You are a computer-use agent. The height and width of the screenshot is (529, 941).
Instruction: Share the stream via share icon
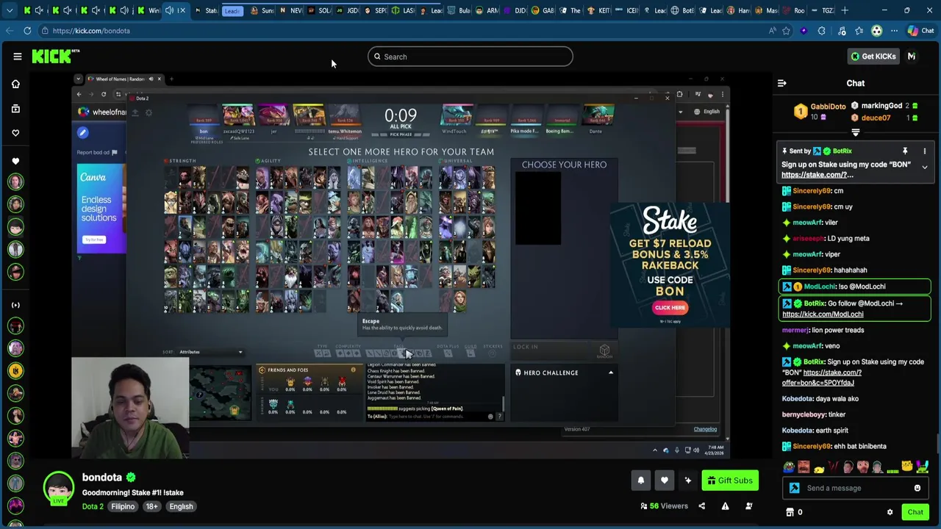tap(701, 506)
